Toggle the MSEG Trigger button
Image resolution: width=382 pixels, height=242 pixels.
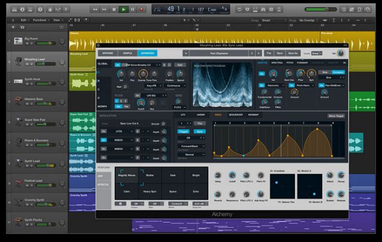pos(183,131)
